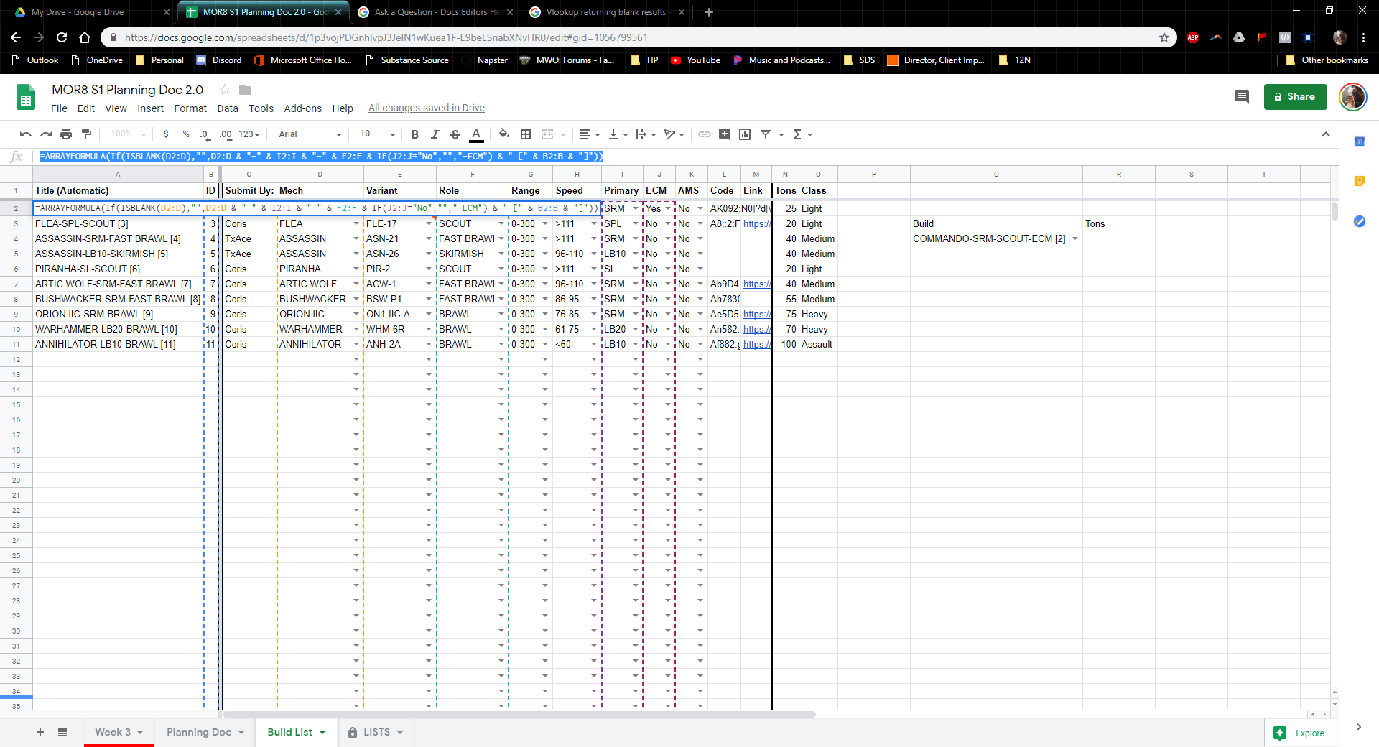The height and width of the screenshot is (747, 1379).
Task: Click the Title (Automatic) header cell
Action: (119, 190)
